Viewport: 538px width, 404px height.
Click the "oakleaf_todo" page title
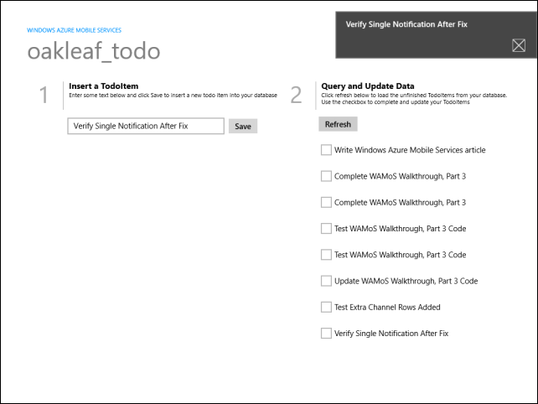[x=94, y=52]
